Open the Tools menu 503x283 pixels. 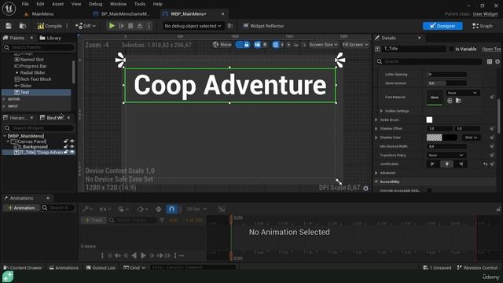click(x=140, y=4)
